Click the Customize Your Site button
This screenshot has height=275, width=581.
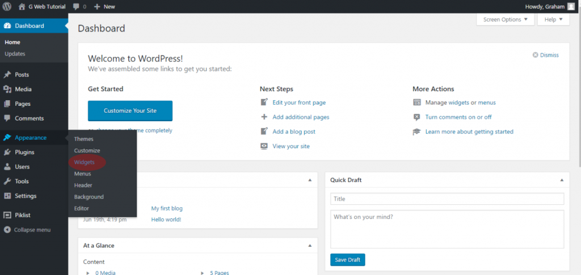[130, 110]
